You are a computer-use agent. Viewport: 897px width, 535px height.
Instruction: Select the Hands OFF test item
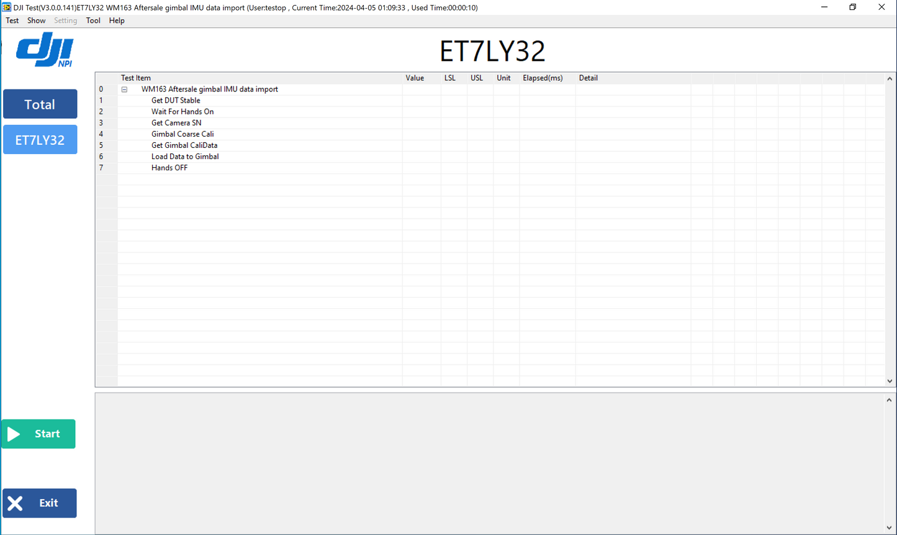tap(169, 168)
